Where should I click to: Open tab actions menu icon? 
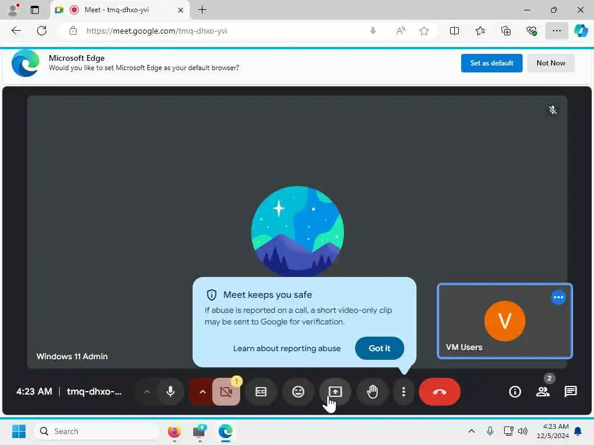click(x=35, y=10)
